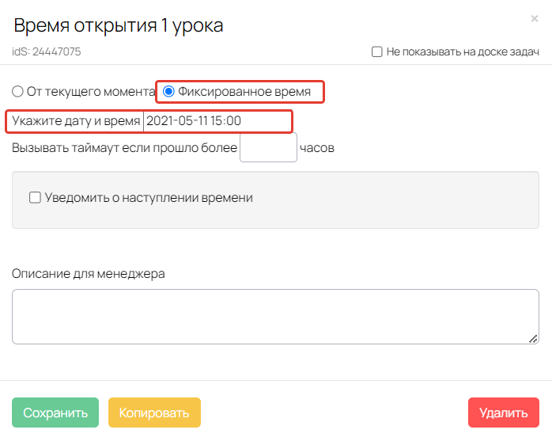The height and width of the screenshot is (441, 552).
Task: Enable 'Не показывать на доске задач' checkbox
Action: tap(377, 51)
